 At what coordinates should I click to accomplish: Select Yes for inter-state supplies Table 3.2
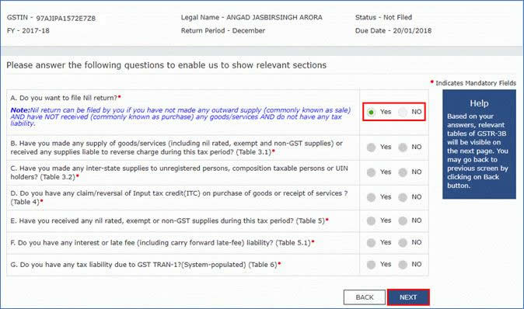(x=371, y=172)
